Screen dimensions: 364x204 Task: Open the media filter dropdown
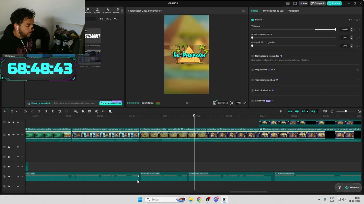coord(116,19)
